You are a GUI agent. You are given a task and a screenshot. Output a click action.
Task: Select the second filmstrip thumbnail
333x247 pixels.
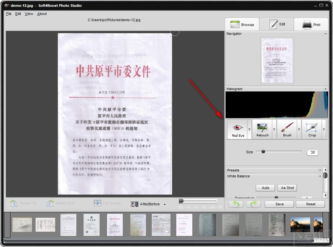coord(45,225)
